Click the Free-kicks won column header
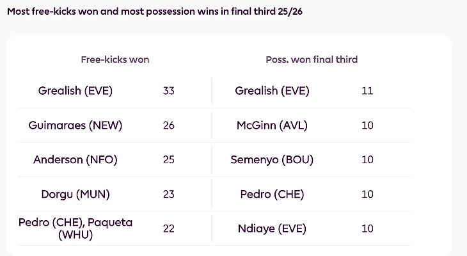Screen dimensions: 467x256 click(115, 60)
